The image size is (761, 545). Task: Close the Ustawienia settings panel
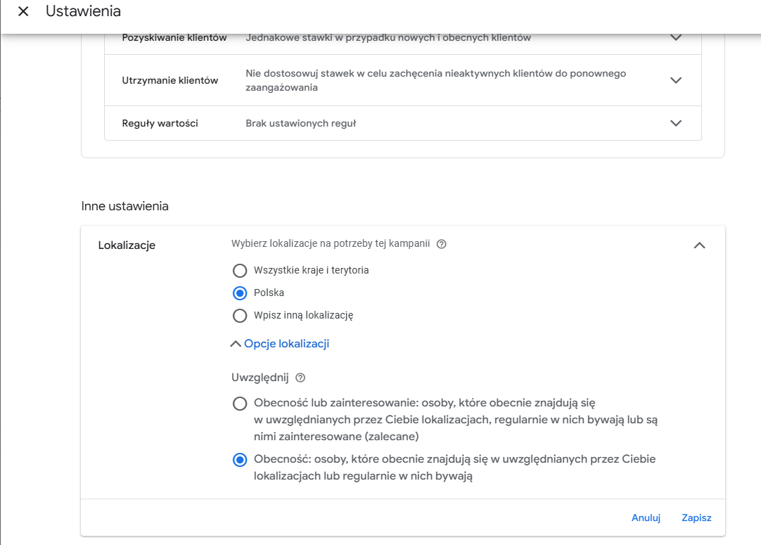(23, 12)
